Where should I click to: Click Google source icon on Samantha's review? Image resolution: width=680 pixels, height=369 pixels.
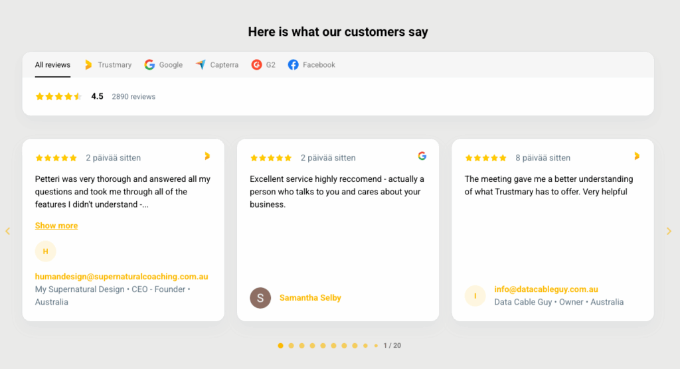click(422, 156)
